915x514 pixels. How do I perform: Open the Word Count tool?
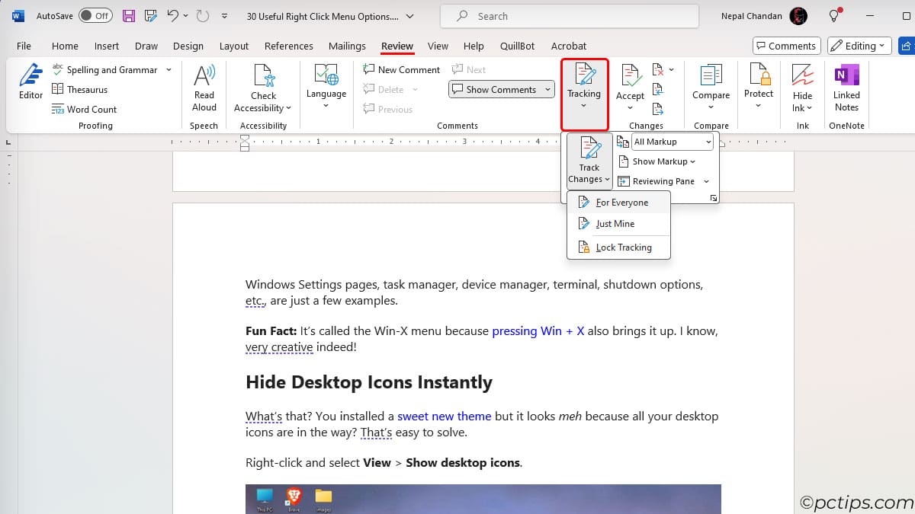[84, 109]
